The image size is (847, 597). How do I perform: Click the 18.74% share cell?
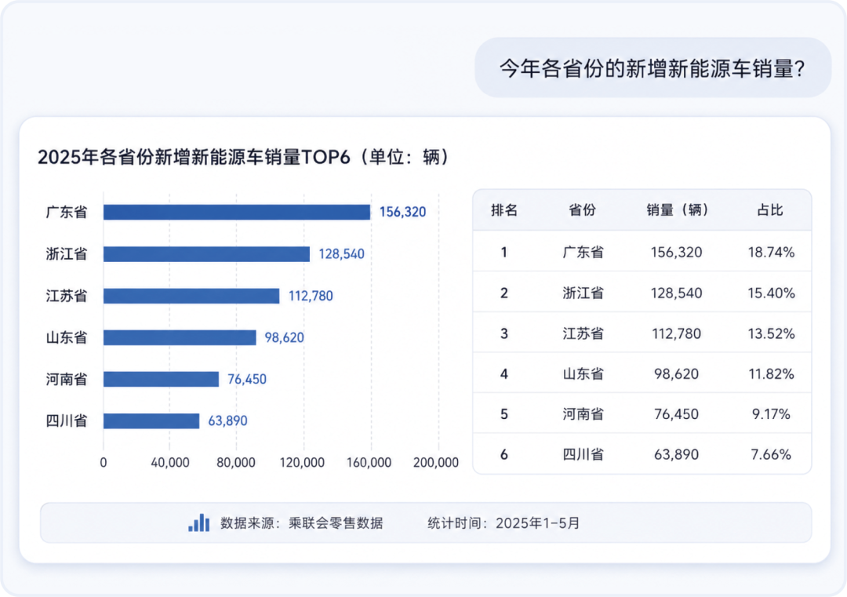pos(771,252)
